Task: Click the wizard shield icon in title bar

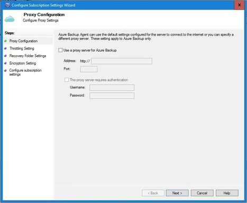Action: pos(7,5)
